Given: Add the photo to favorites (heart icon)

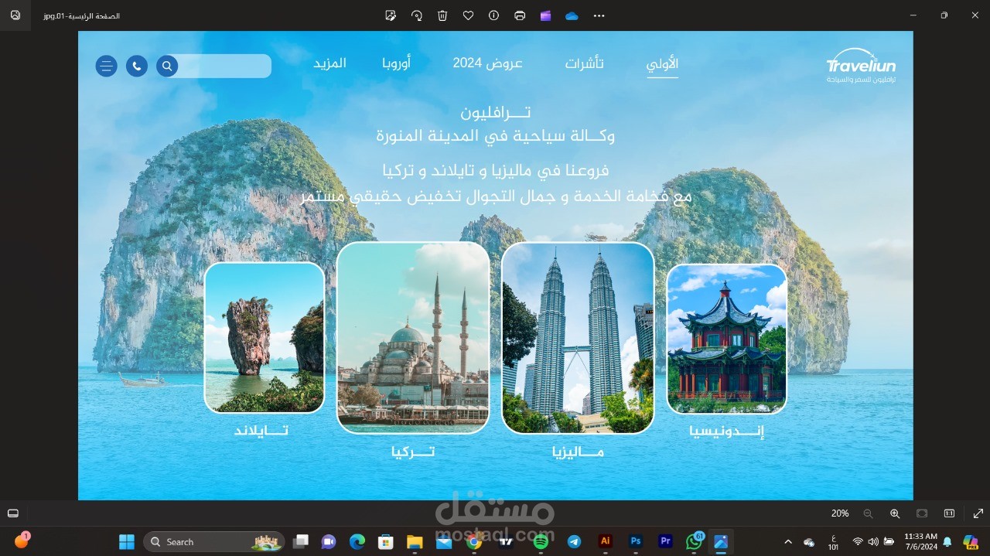Looking at the screenshot, I should pyautogui.click(x=468, y=15).
